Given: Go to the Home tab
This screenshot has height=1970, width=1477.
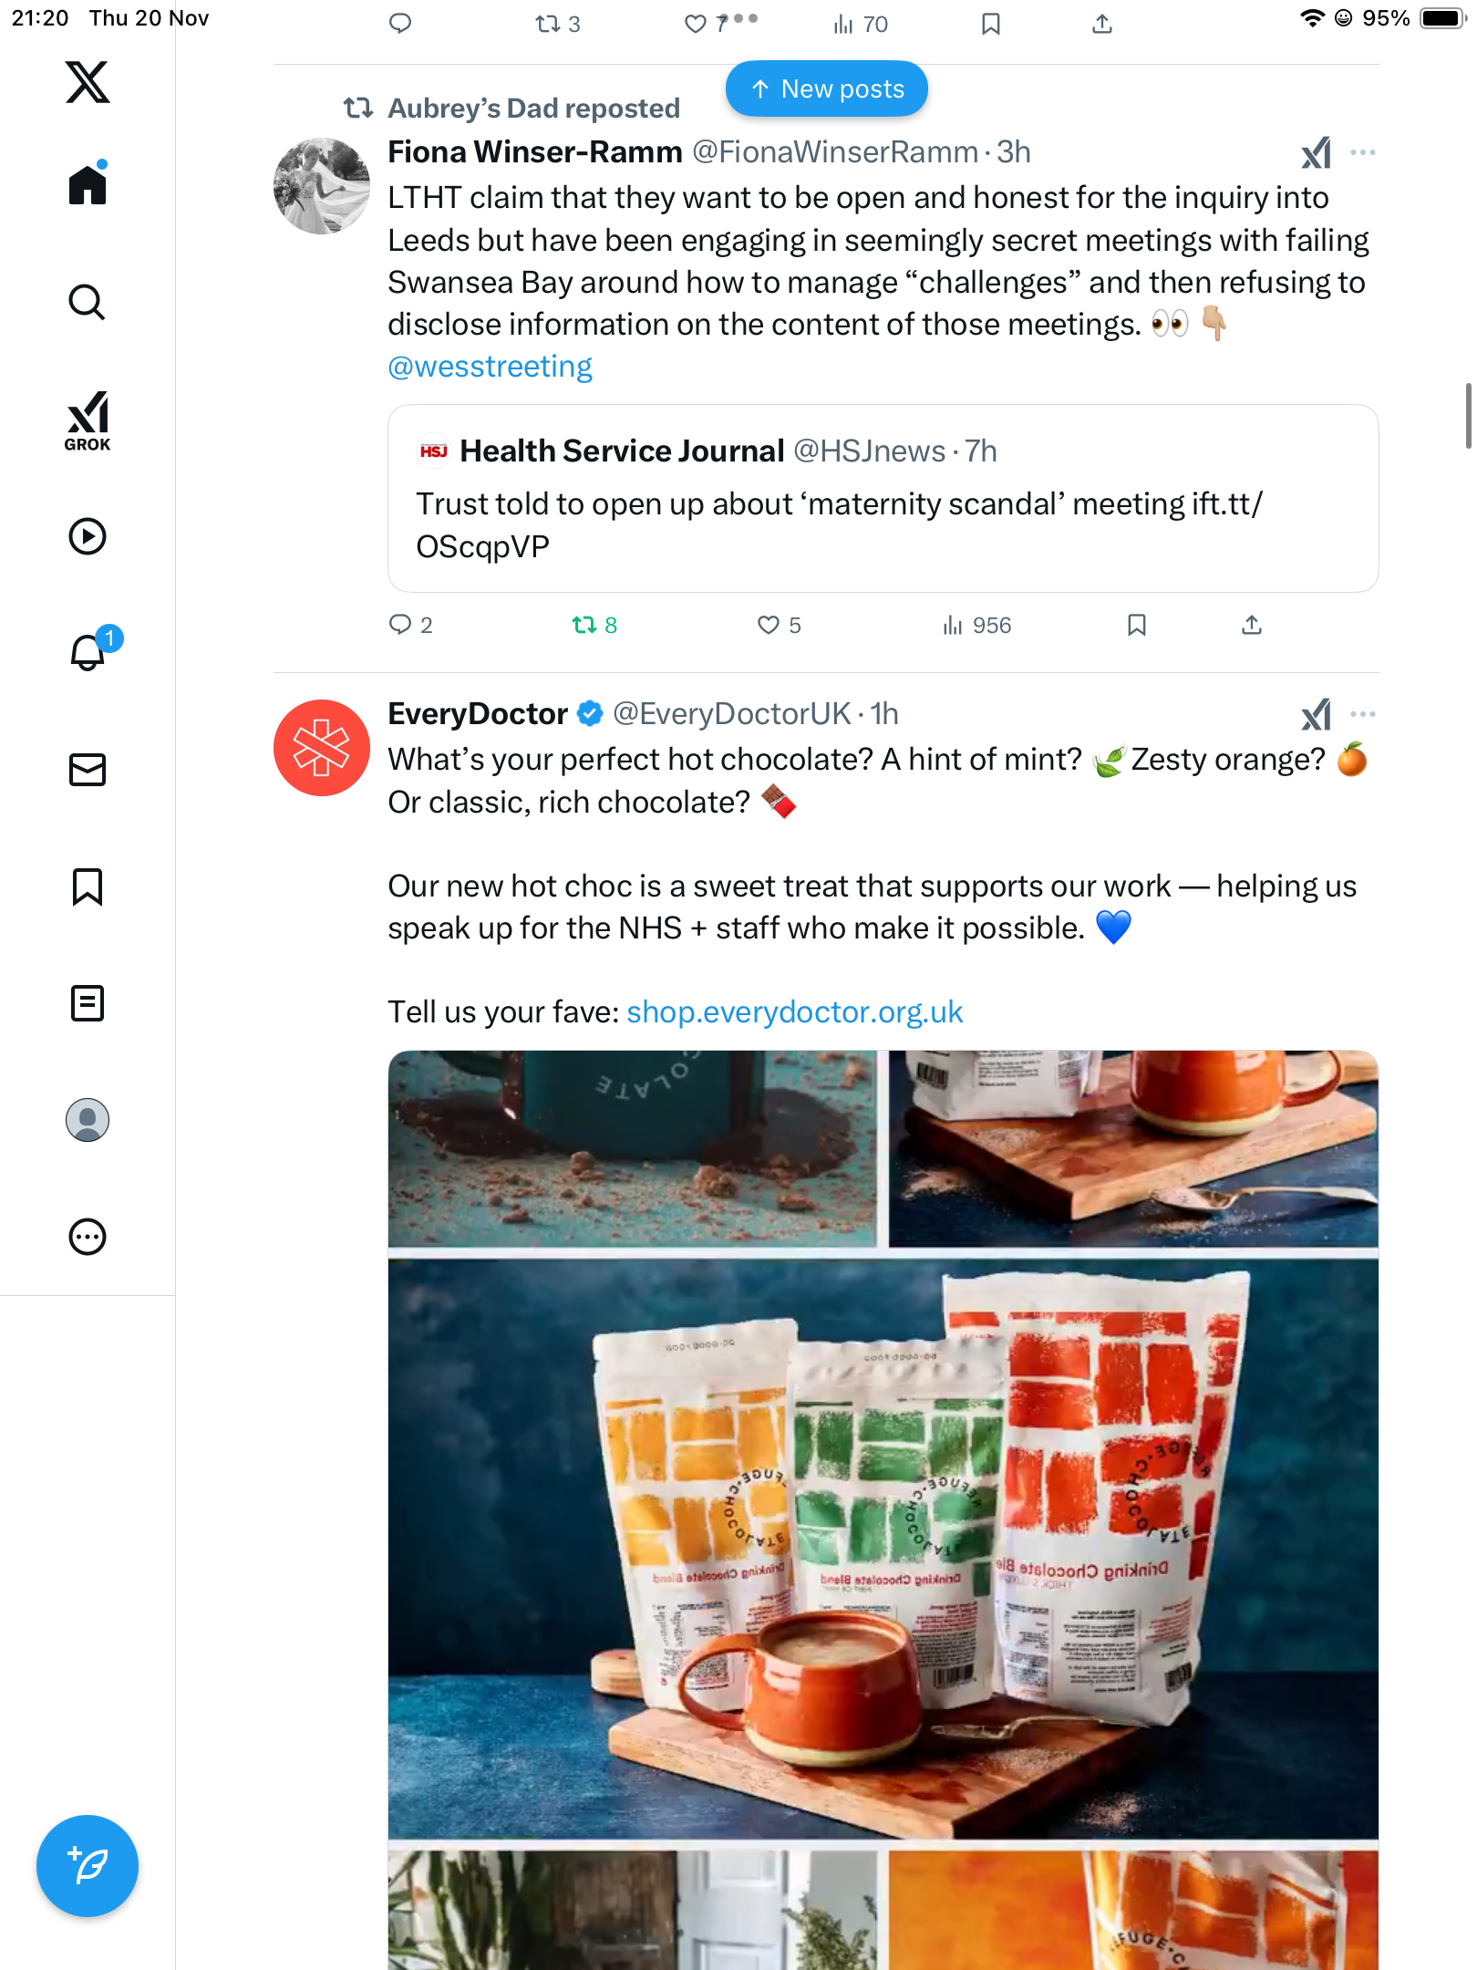Looking at the screenshot, I should [x=88, y=185].
